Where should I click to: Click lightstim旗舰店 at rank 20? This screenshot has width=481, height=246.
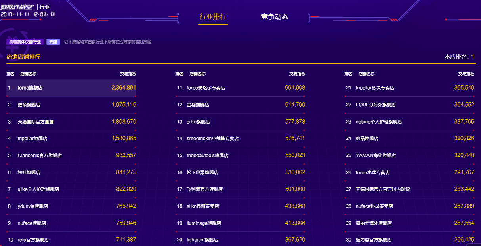pos(202,240)
